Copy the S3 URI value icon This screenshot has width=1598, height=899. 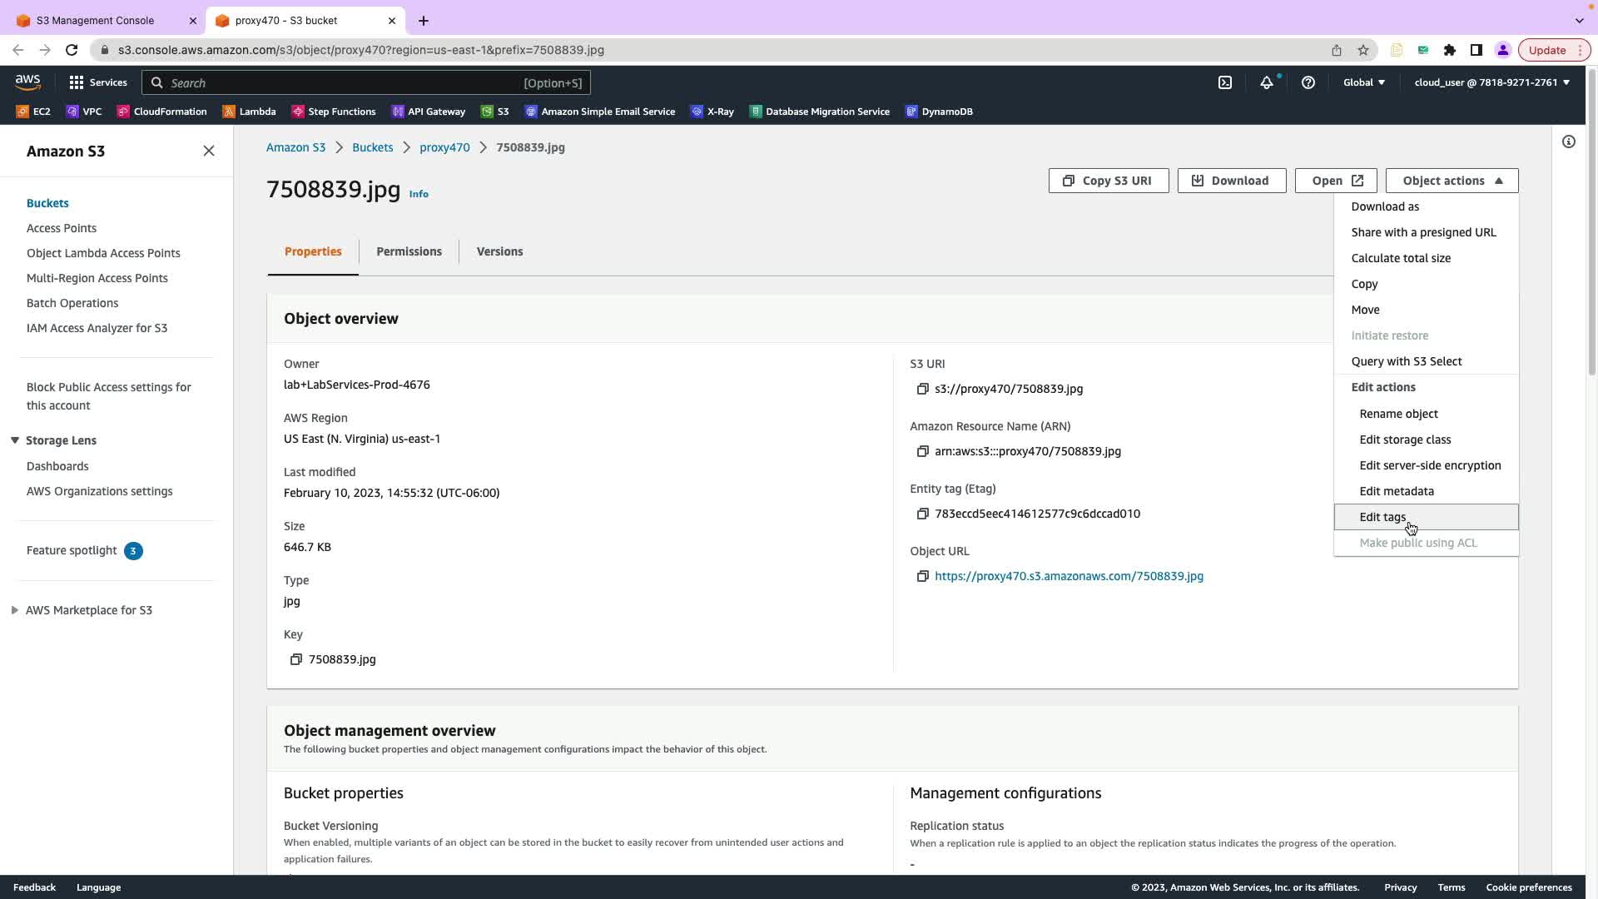(922, 389)
